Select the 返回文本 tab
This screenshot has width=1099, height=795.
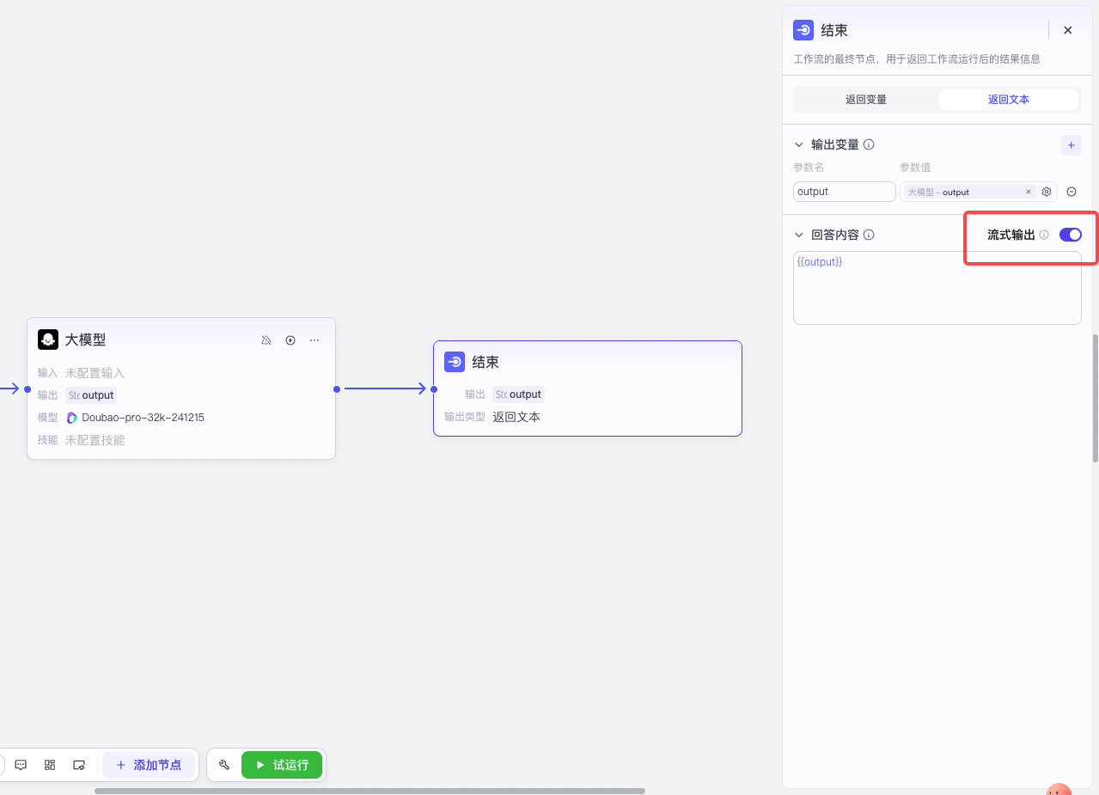[x=1008, y=100]
